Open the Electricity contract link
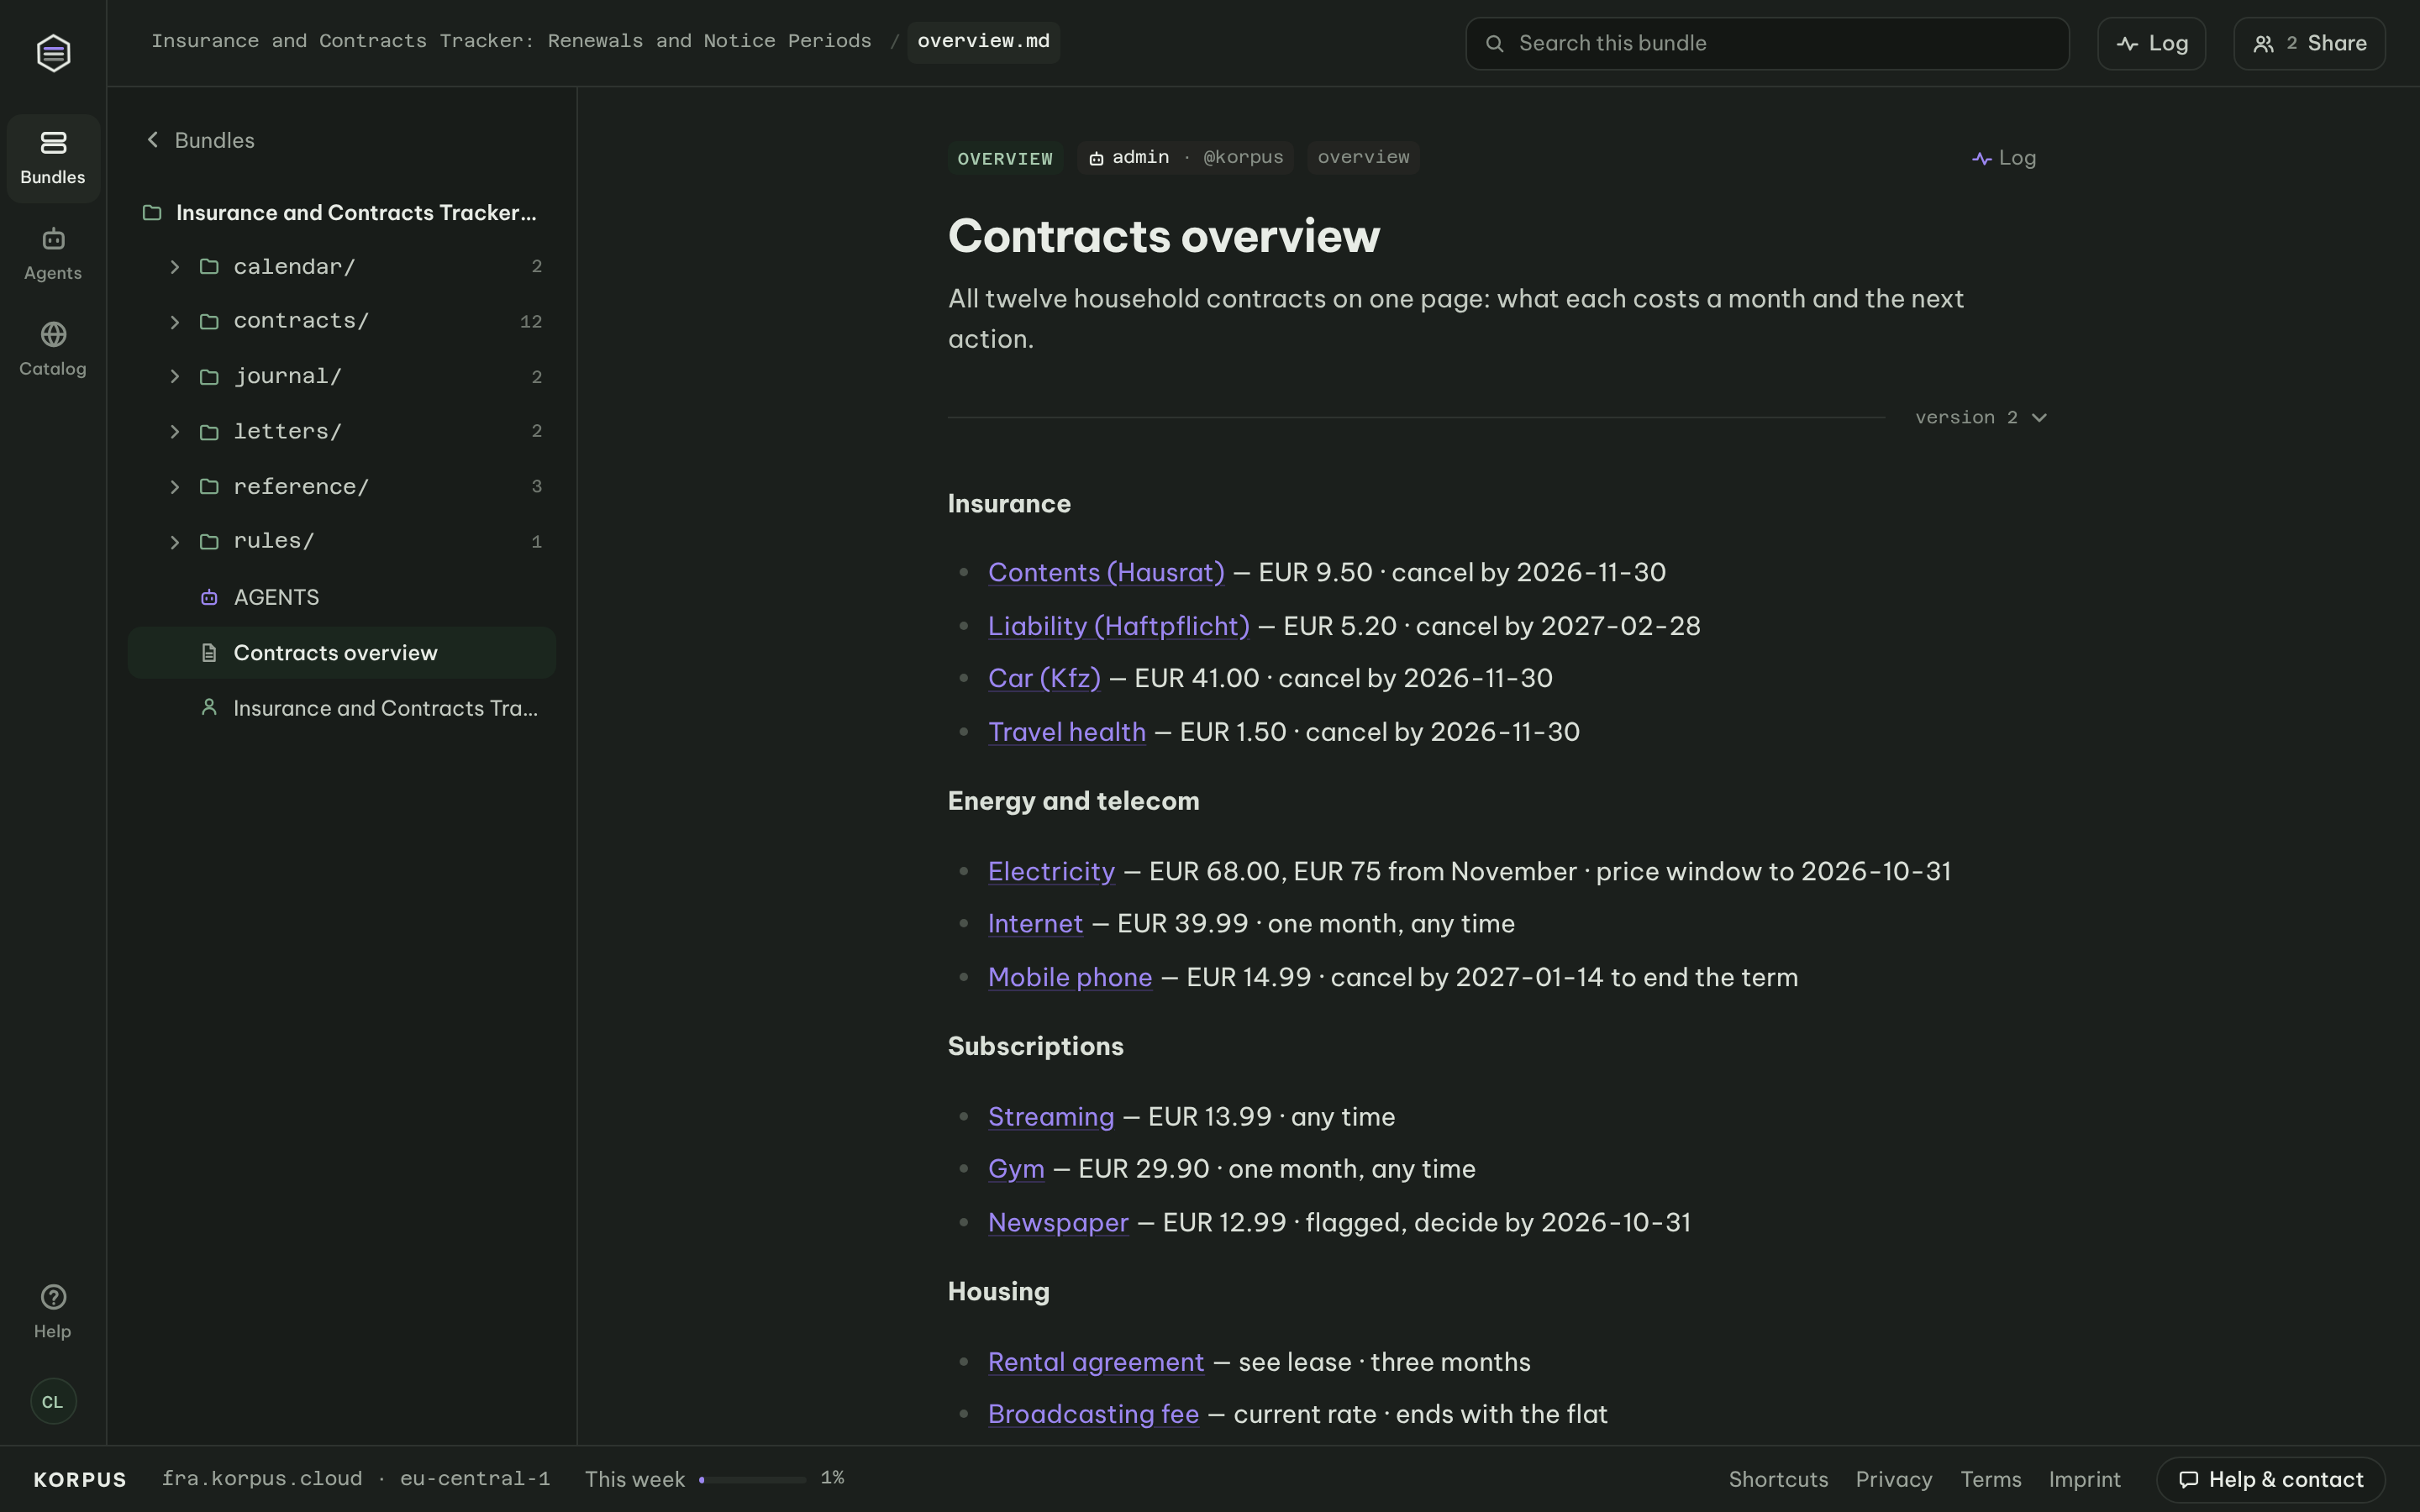This screenshot has height=1512, width=2420. tap(1051, 872)
